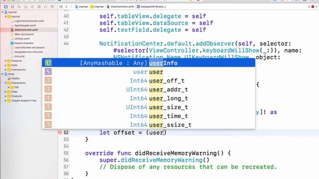Choose user_size_t autocomplete suggestion
This screenshot has width=319, height=179.
(149, 107)
